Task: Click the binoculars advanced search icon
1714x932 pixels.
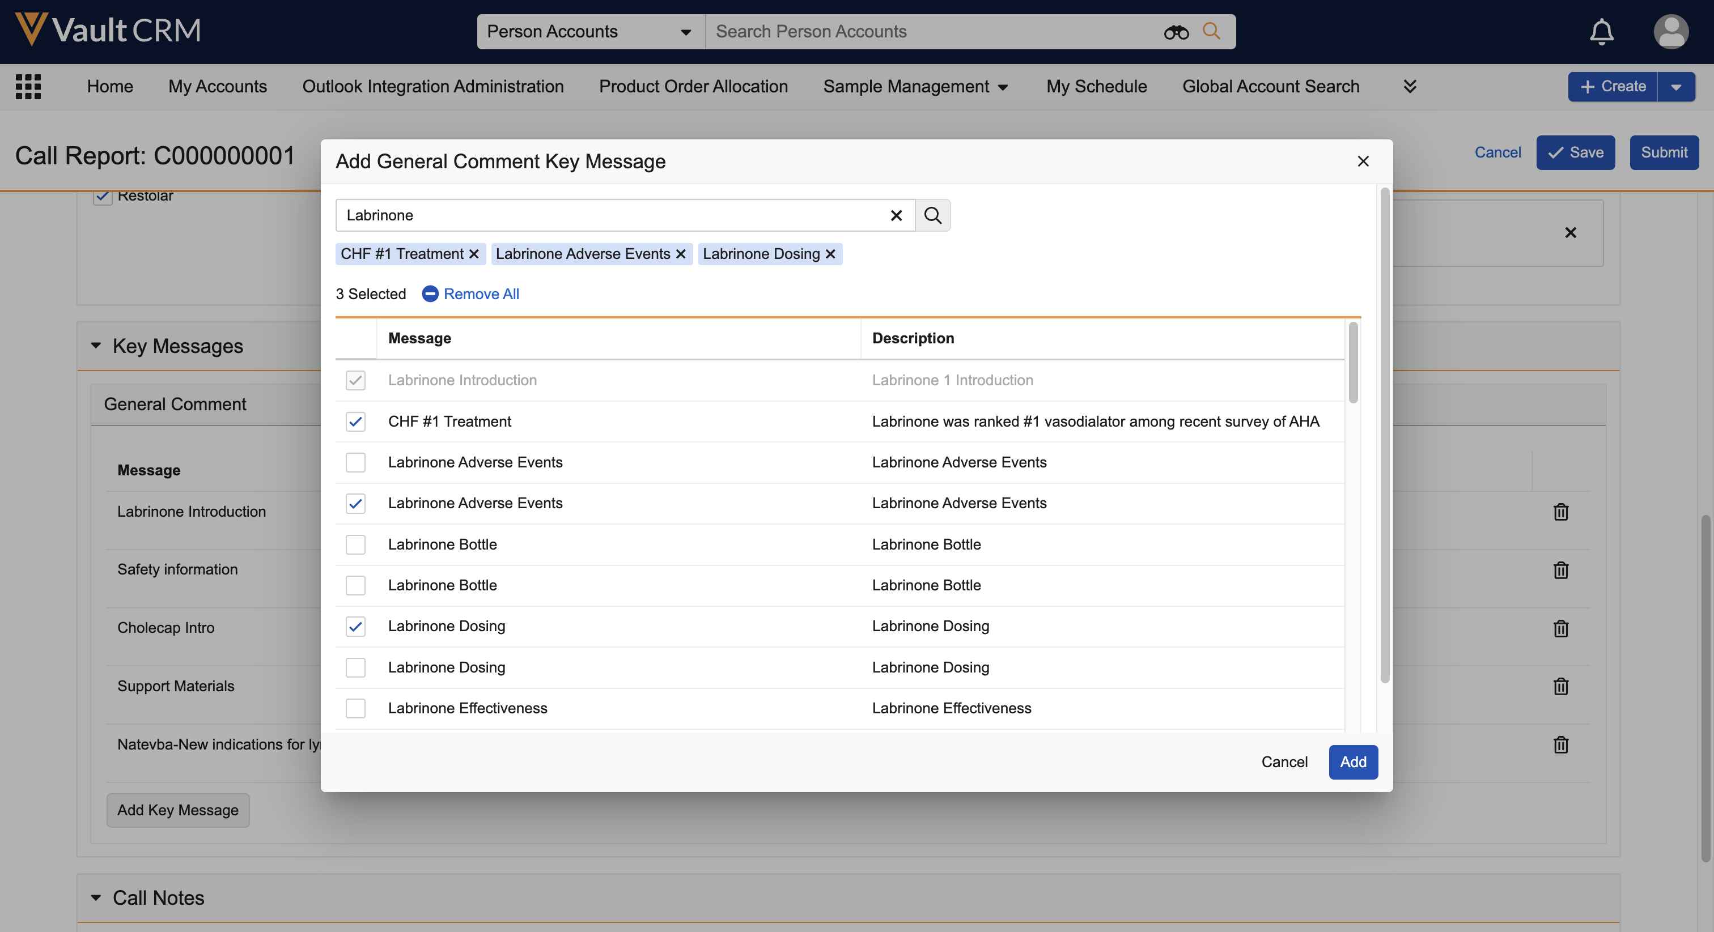Action: (1176, 31)
